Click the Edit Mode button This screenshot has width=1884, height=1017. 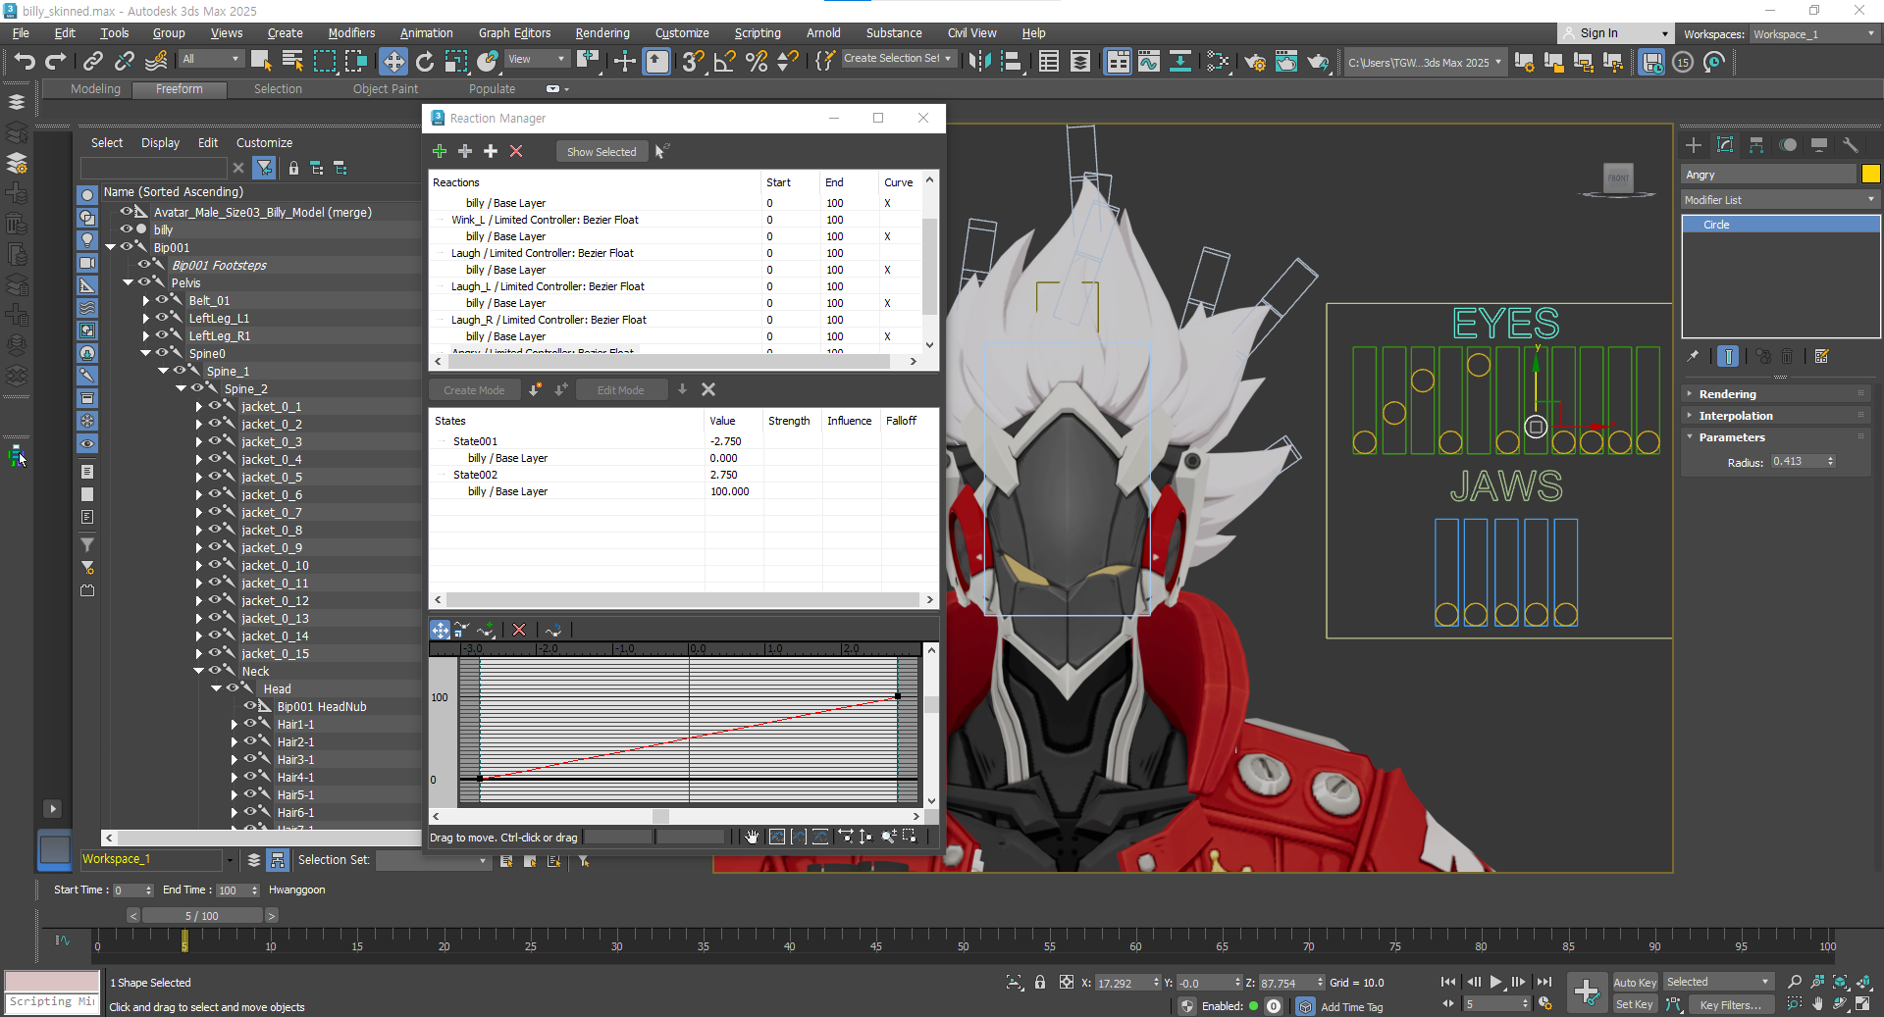point(620,389)
